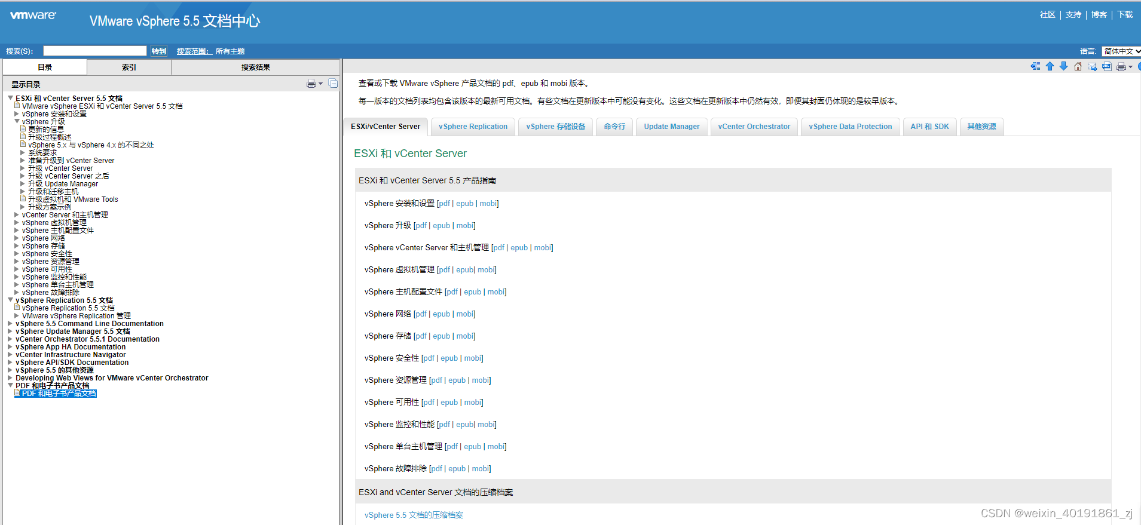Screen dimensions: 1141x525
Task: Click the 搜索范围 link
Action: [x=194, y=51]
